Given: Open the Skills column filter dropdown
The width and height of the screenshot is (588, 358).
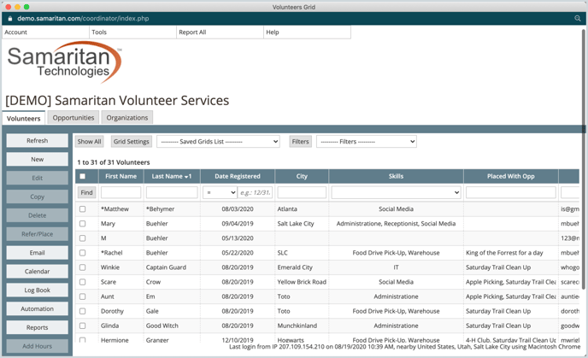Looking at the screenshot, I should tap(396, 193).
